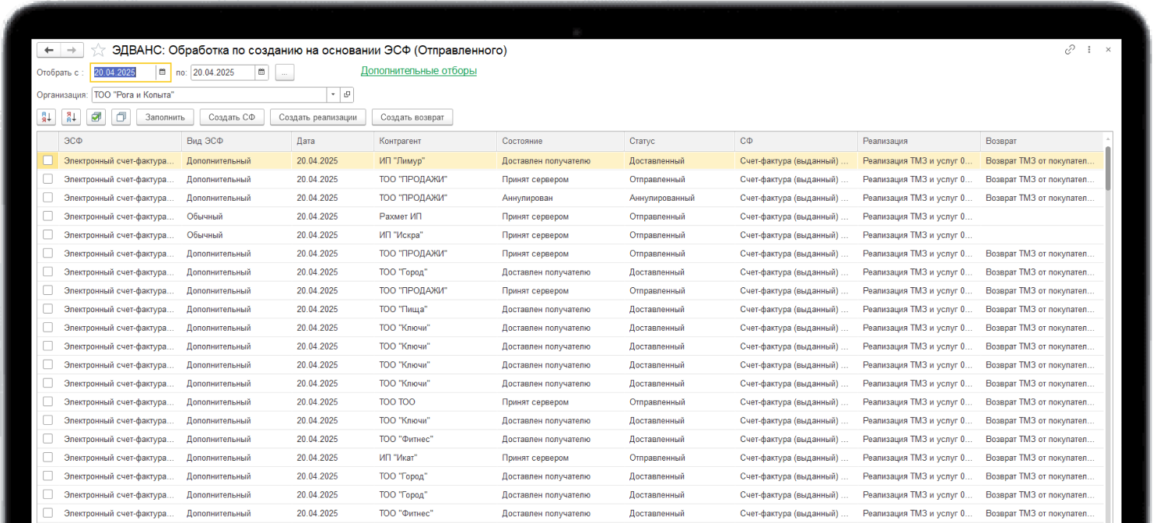
Task: Expand the Организация dropdown list
Action: pos(333,94)
